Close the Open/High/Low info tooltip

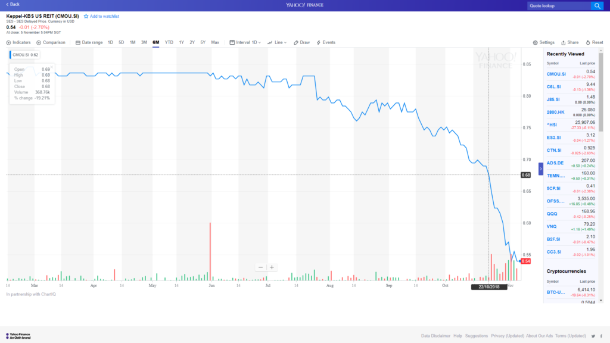51,67
